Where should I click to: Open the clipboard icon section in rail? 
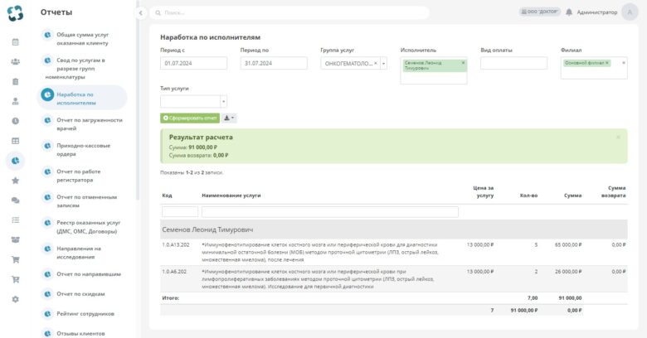click(15, 81)
